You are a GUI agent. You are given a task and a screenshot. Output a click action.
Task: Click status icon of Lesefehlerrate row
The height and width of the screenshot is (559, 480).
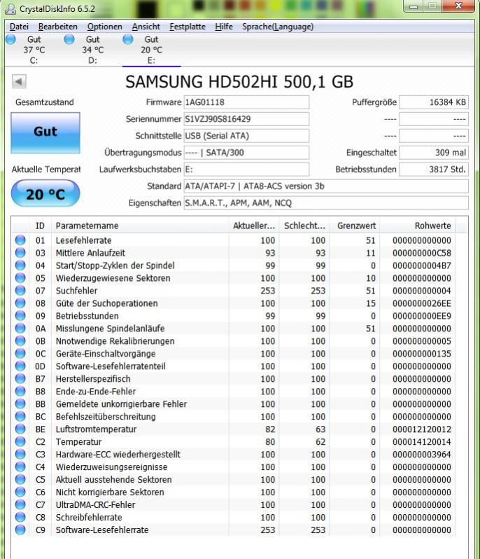pos(20,240)
